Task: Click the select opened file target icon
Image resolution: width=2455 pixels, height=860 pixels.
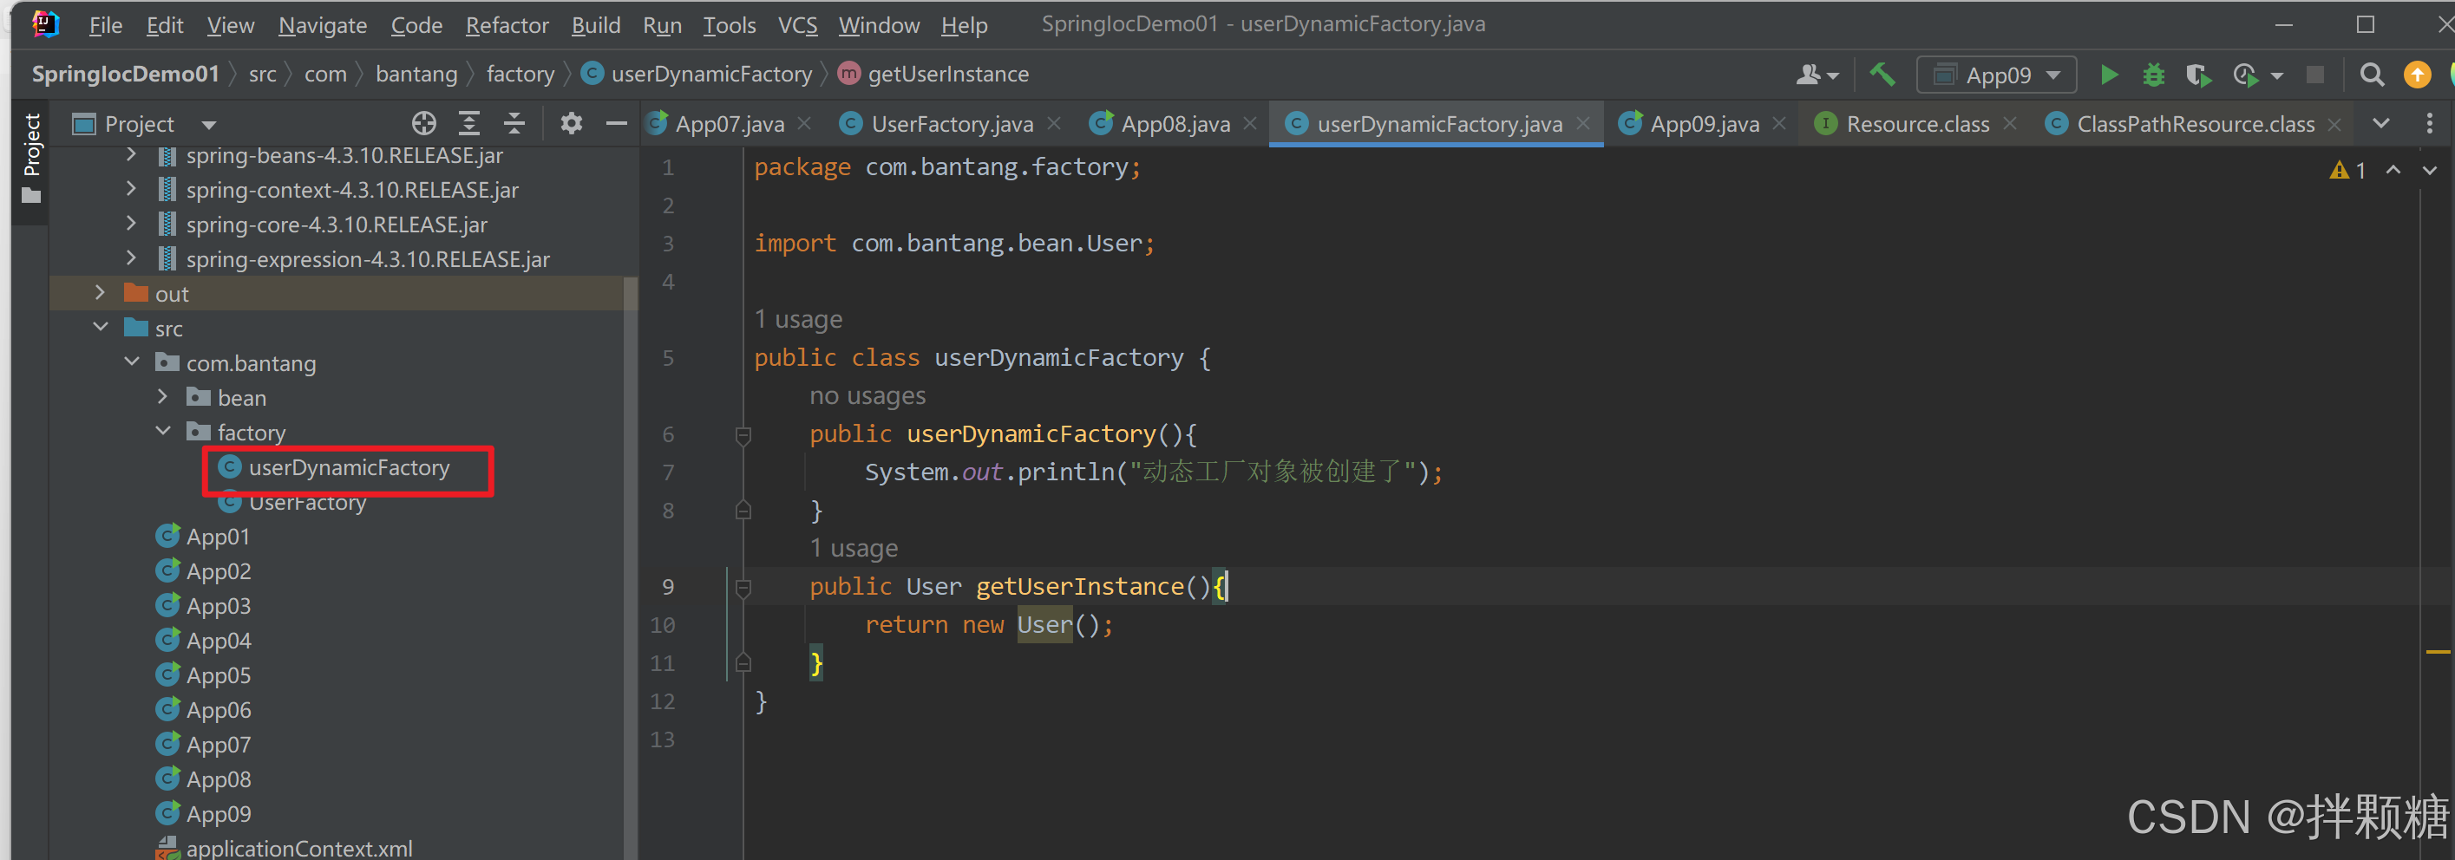Action: pos(424,123)
